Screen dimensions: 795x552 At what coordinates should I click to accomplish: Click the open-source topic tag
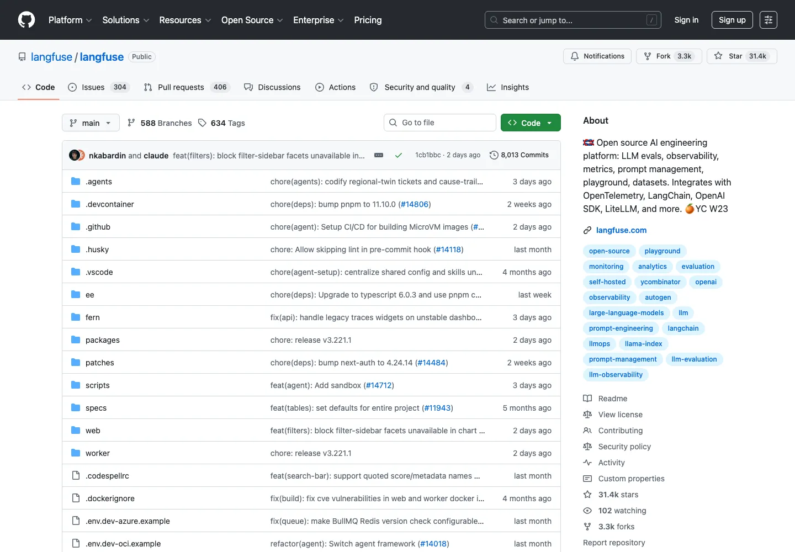[x=609, y=251]
